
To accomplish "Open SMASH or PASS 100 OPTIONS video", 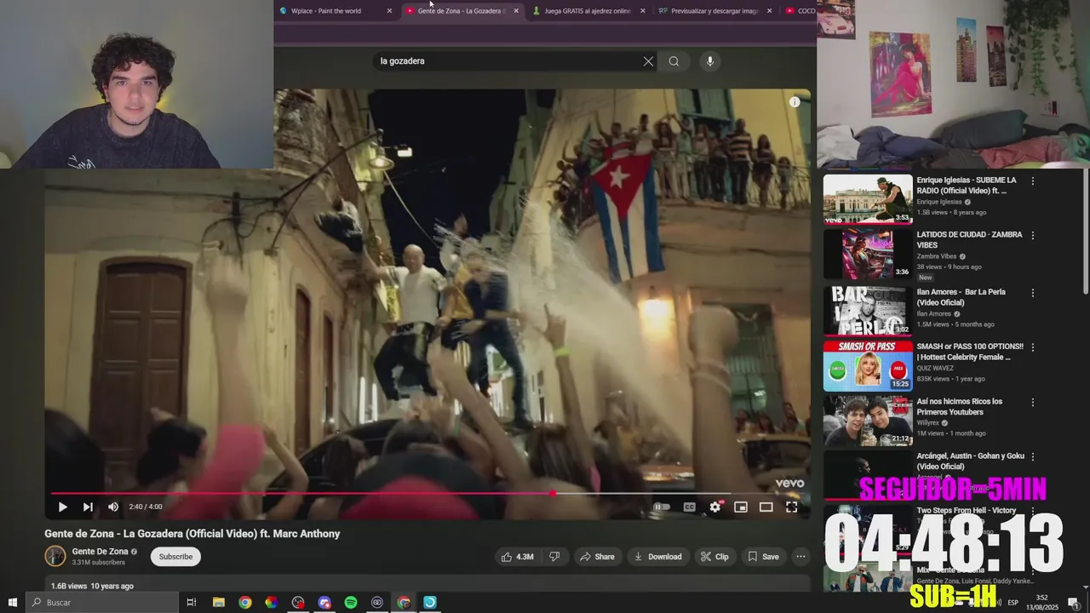I will (868, 366).
